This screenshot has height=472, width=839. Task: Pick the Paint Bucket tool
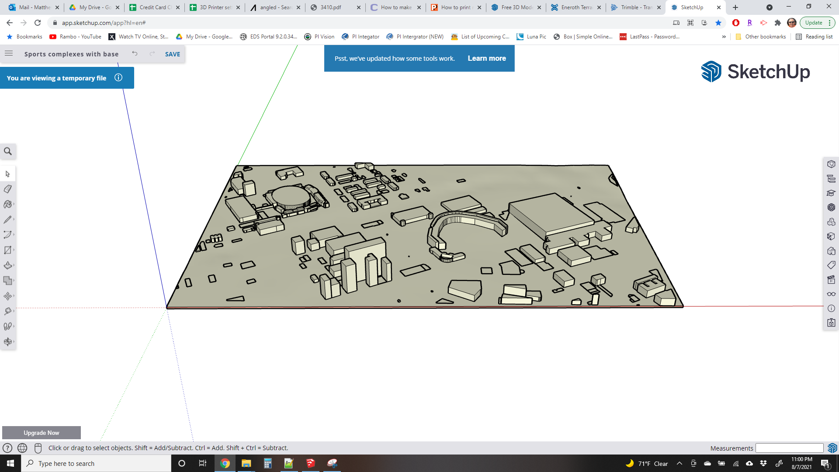[8, 204]
